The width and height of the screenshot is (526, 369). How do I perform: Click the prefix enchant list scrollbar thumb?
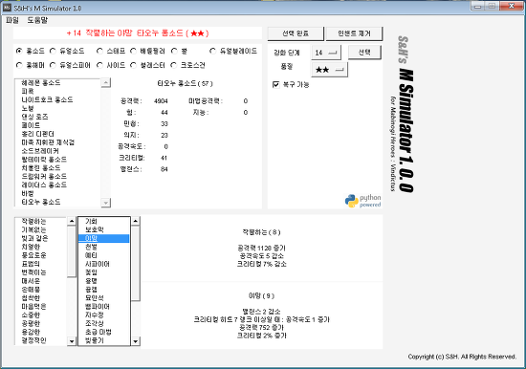[x=72, y=251]
